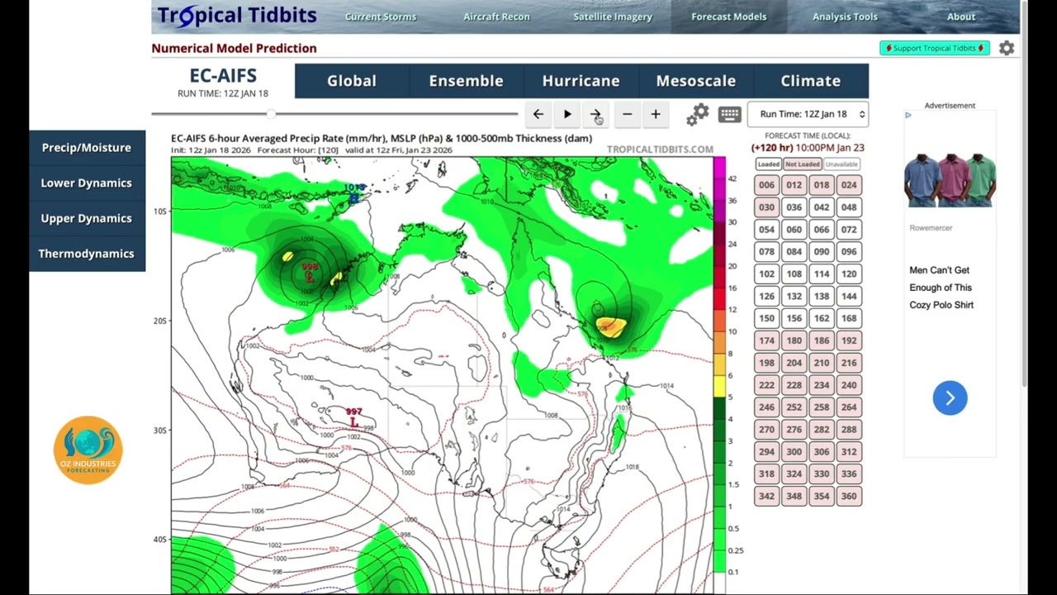This screenshot has height=595, width=1057.
Task: Select forecast hour 360
Action: click(848, 496)
